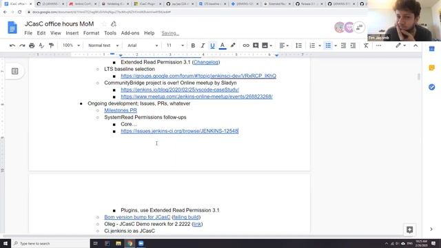Open zoom level 100% dropdown
This screenshot has width=441, height=248.
(71, 45)
